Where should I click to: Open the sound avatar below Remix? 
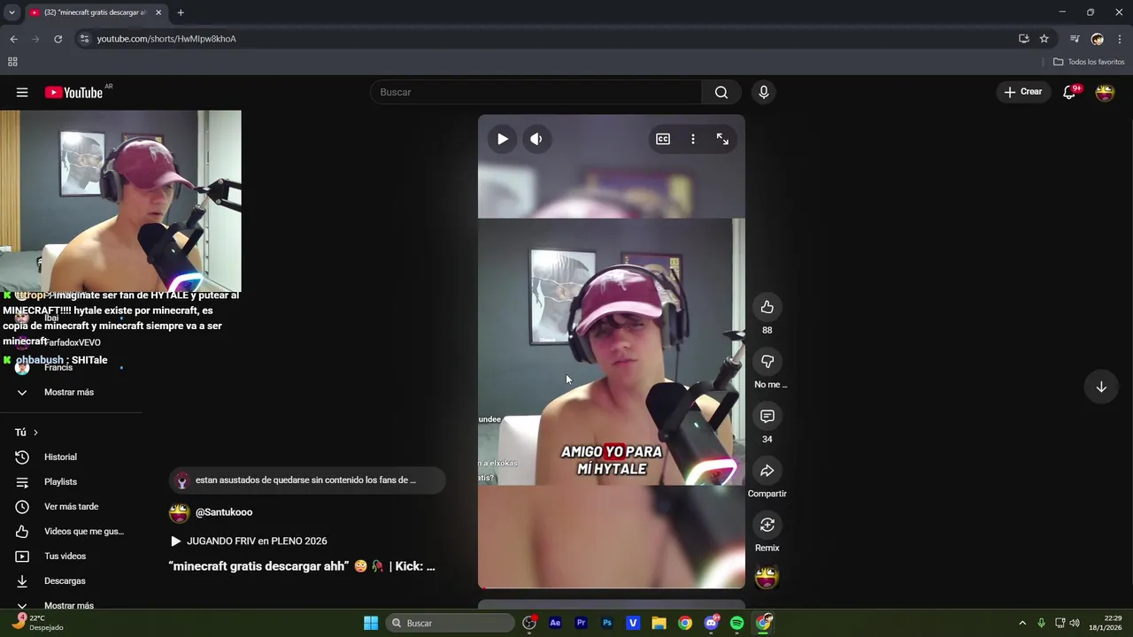pyautogui.click(x=767, y=577)
